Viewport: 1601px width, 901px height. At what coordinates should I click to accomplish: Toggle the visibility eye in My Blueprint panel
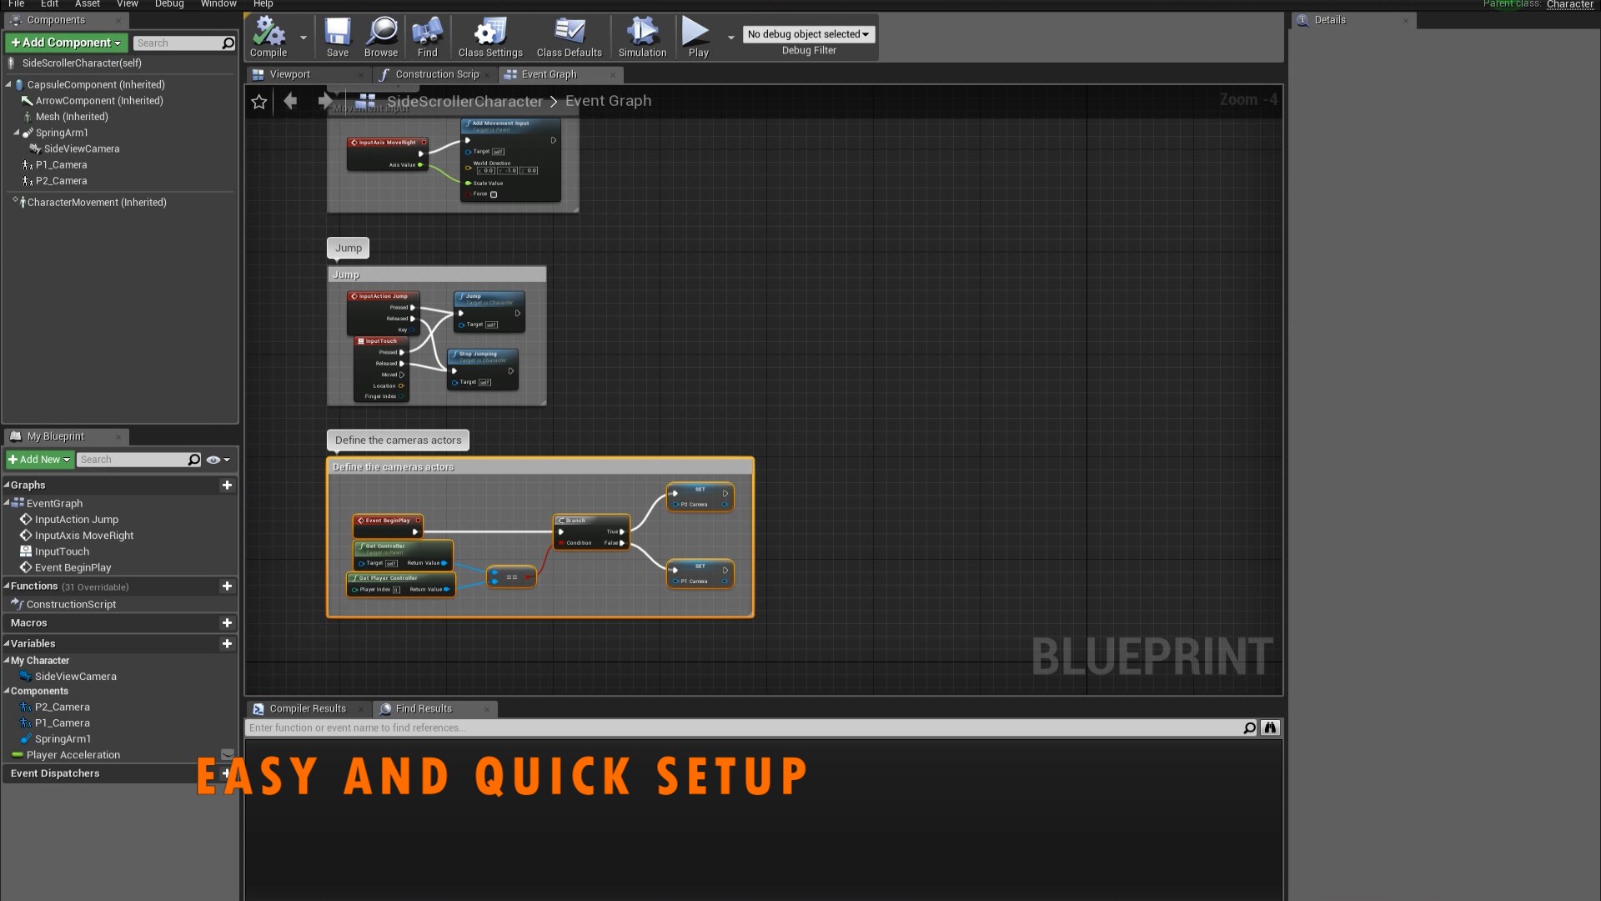(x=213, y=460)
